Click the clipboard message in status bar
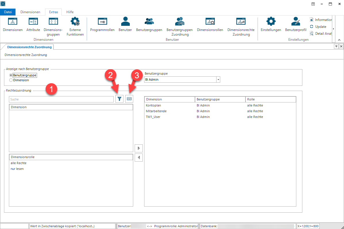The image size is (344, 229). pos(72,226)
